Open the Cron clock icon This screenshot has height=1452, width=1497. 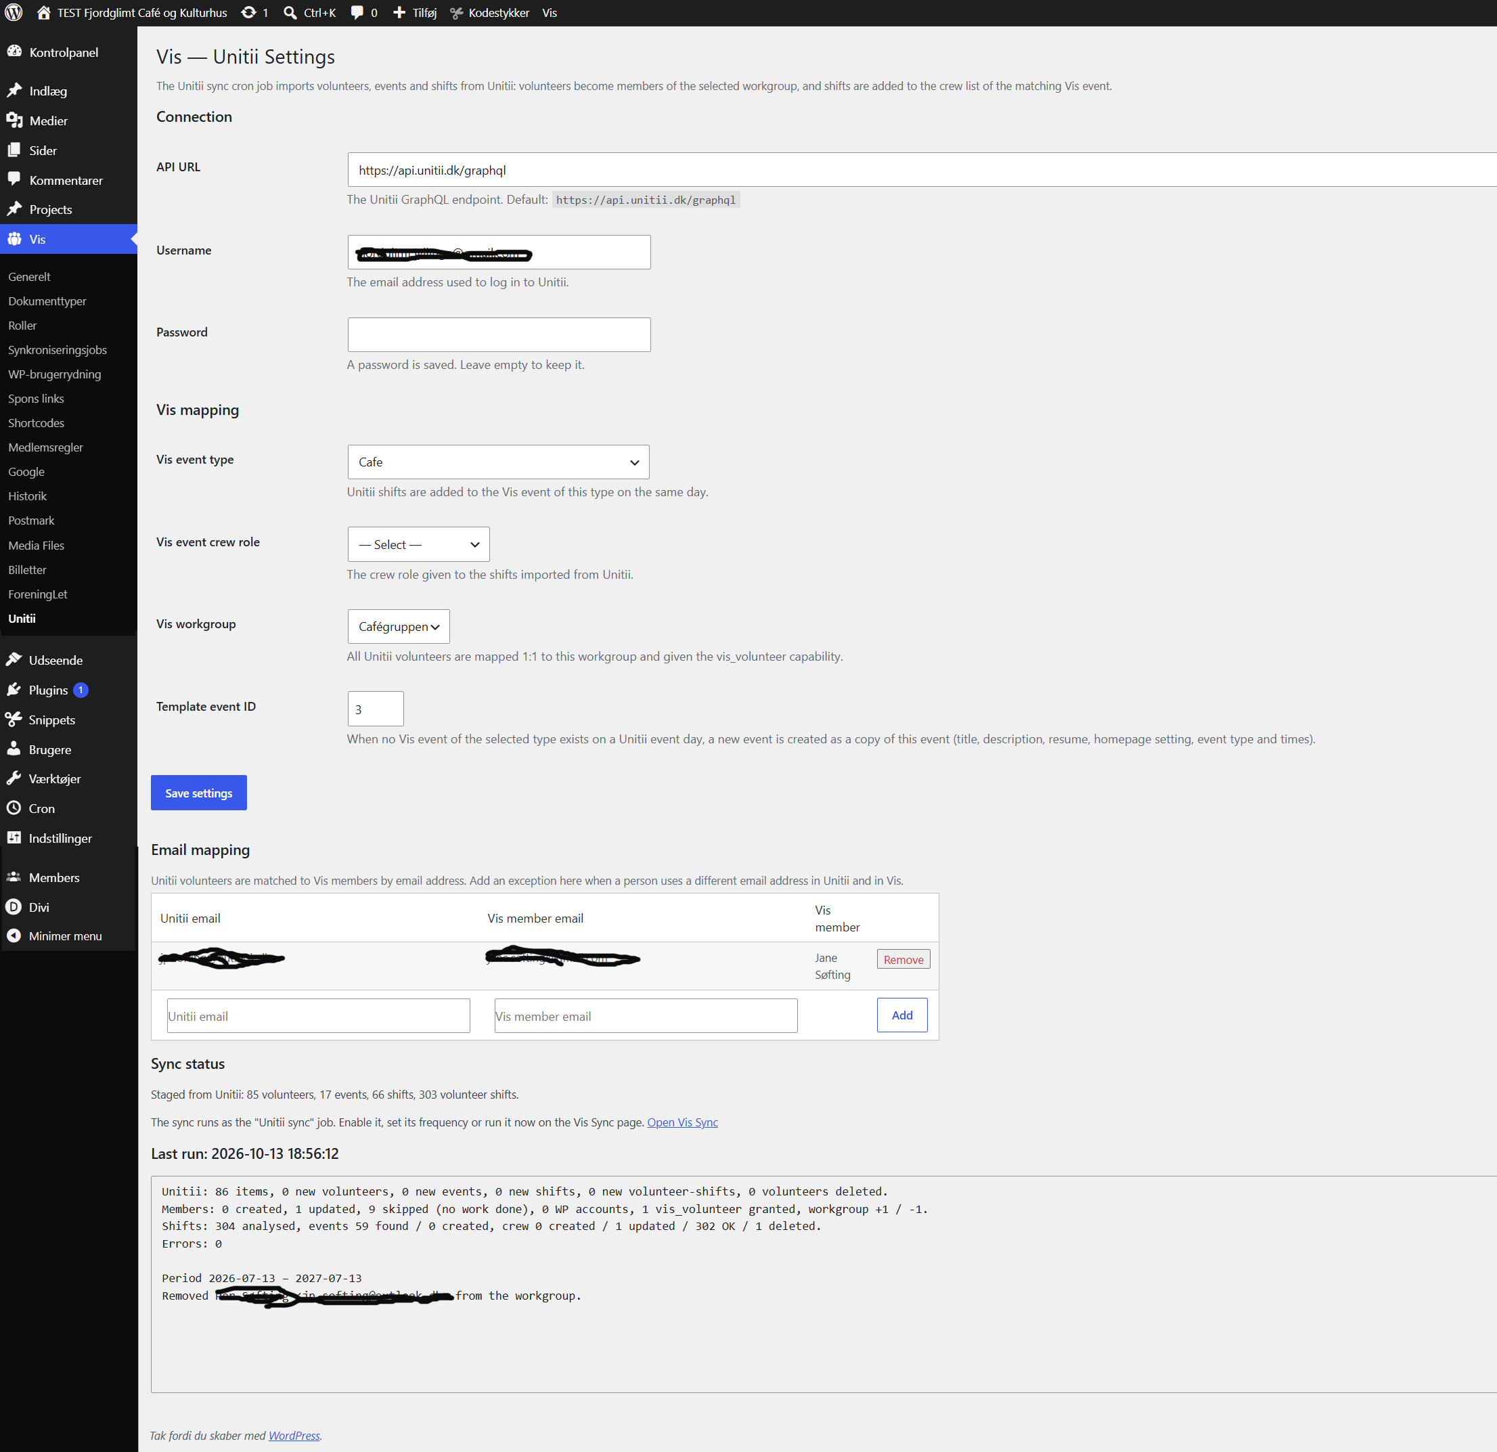point(14,808)
